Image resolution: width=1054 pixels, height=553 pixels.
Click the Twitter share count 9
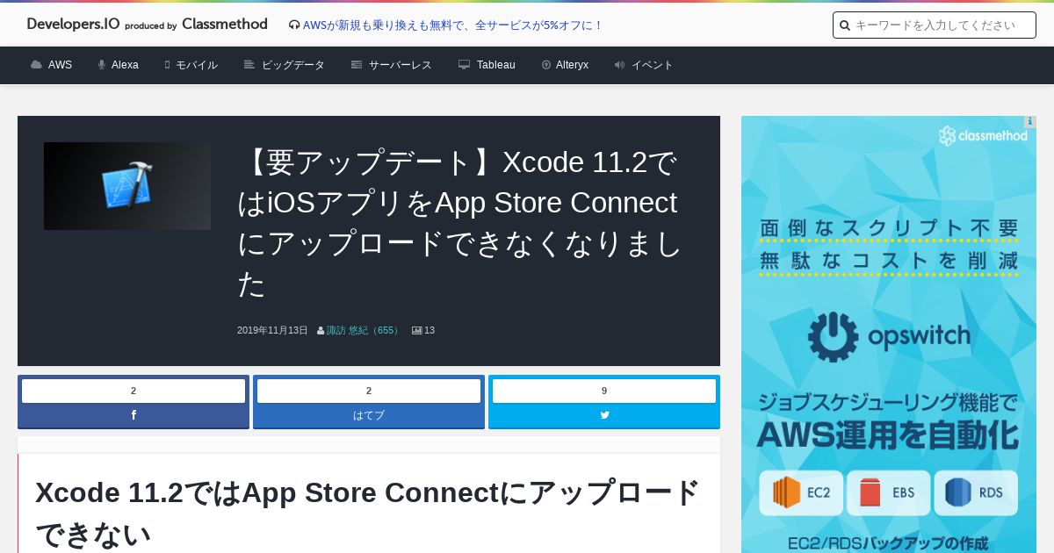[604, 391]
